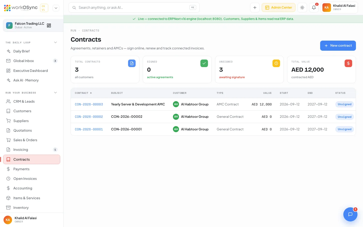Open contract link CON-2026-00002
This screenshot has width=363, height=227.
pos(89,117)
